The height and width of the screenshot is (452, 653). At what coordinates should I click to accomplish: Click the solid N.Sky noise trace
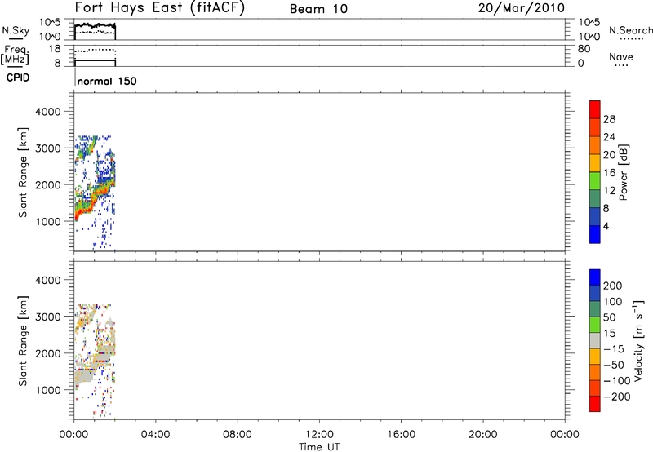[x=95, y=25]
